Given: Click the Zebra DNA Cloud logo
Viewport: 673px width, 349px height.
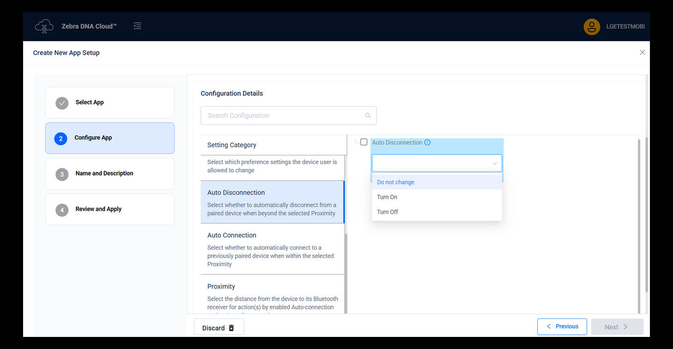Looking at the screenshot, I should point(44,26).
